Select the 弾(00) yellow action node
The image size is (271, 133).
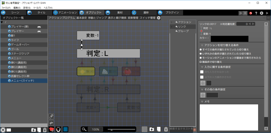(86, 71)
